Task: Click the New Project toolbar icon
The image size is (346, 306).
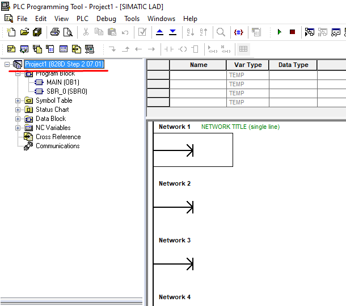Action: 10,32
